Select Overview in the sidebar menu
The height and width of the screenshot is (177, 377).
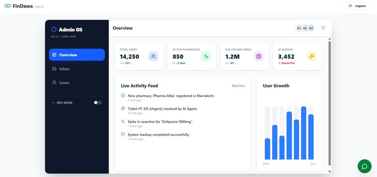coord(77,55)
